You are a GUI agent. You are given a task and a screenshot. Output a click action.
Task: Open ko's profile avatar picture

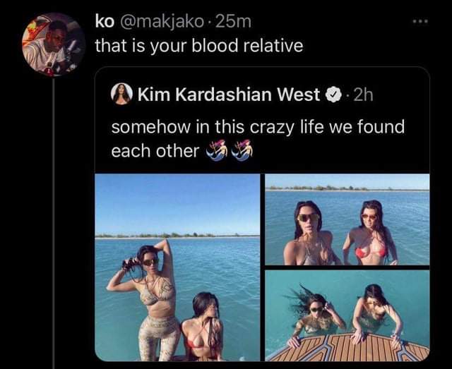54,44
